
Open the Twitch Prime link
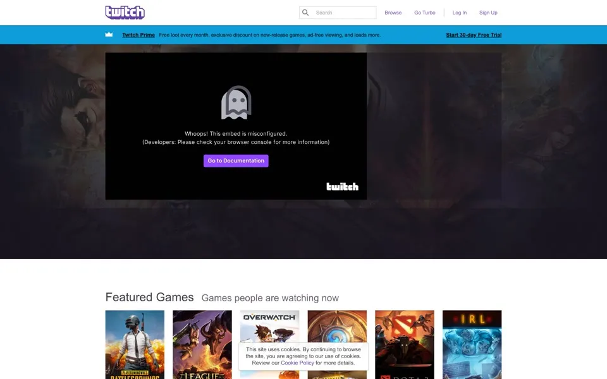pyautogui.click(x=138, y=35)
